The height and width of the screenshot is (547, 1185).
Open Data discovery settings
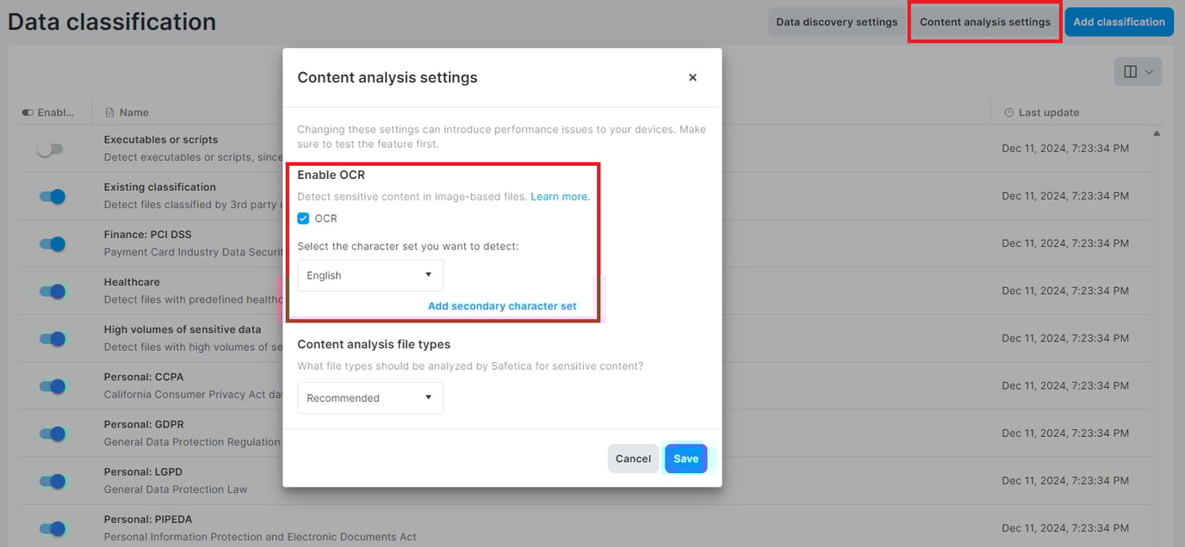836,22
